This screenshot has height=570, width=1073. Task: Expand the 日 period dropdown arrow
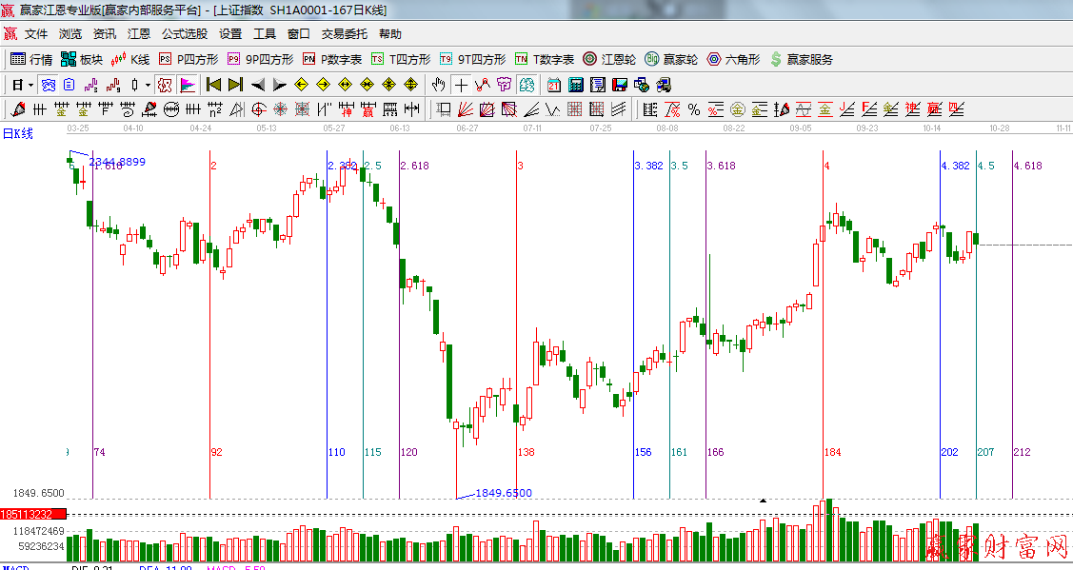coord(30,85)
